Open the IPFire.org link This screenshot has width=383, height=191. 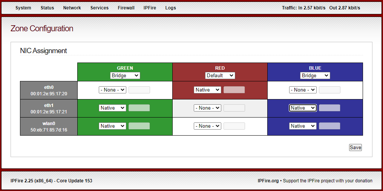pos(268,181)
